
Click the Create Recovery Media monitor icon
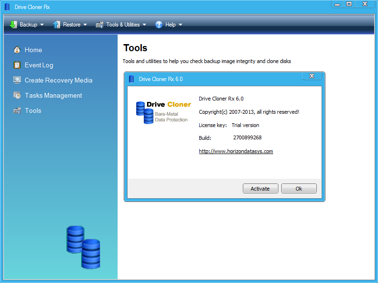17,80
